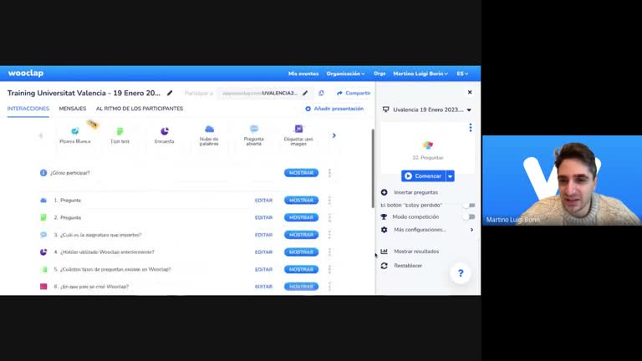Click Añadir presentación

tap(334, 109)
